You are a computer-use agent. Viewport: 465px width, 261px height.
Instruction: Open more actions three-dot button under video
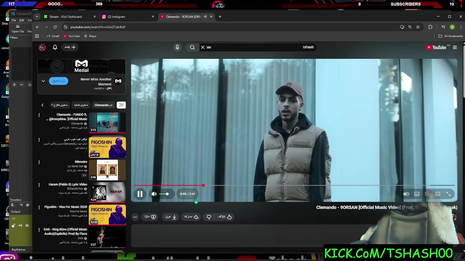[x=135, y=217]
